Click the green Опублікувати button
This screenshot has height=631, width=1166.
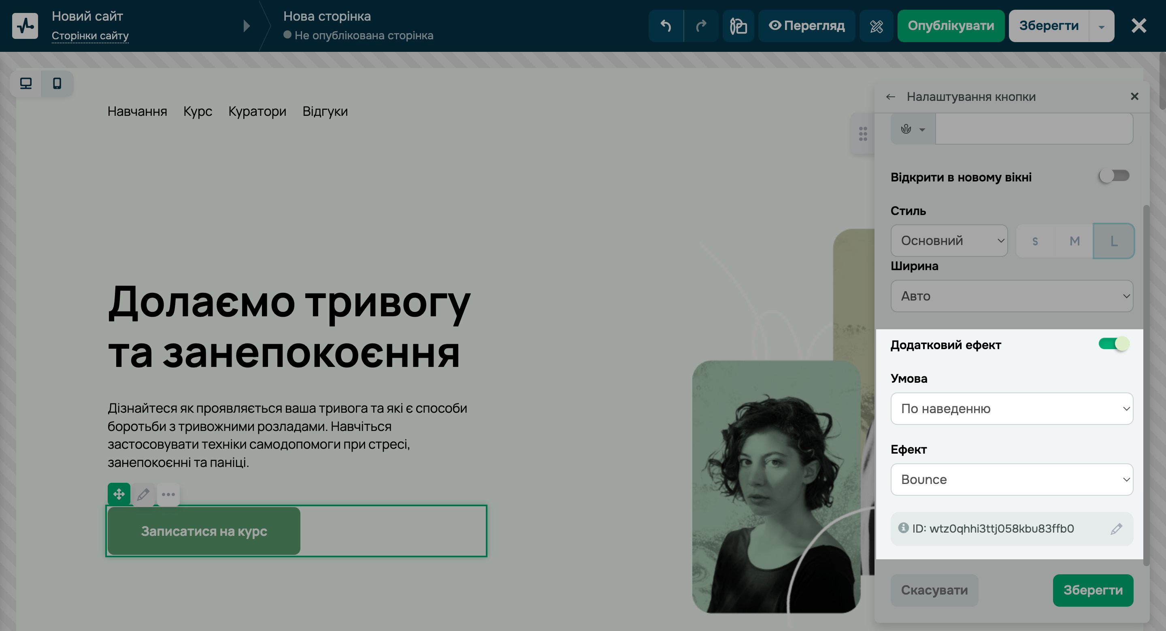[951, 26]
